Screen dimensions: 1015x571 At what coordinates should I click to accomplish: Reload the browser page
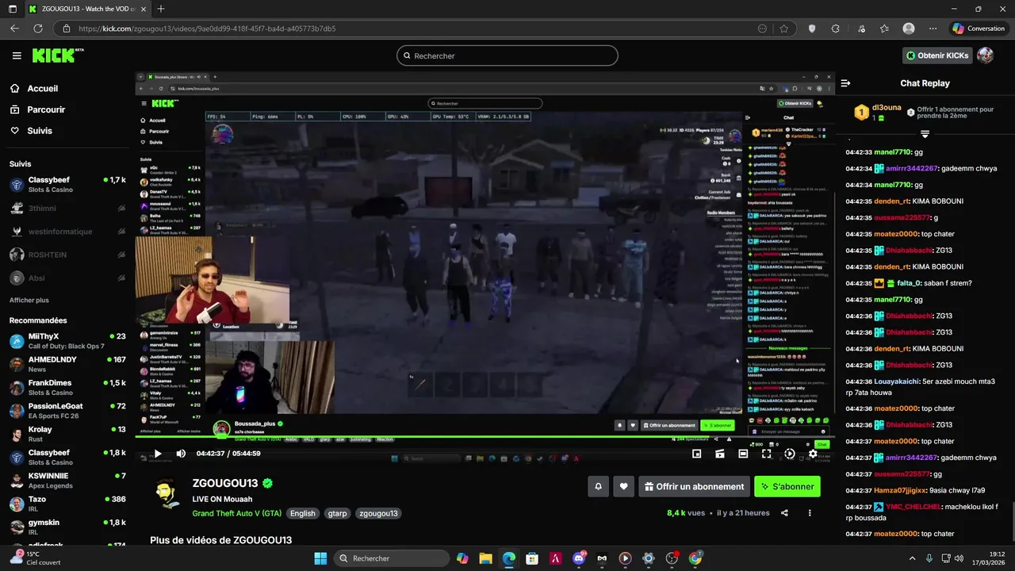pos(38,29)
